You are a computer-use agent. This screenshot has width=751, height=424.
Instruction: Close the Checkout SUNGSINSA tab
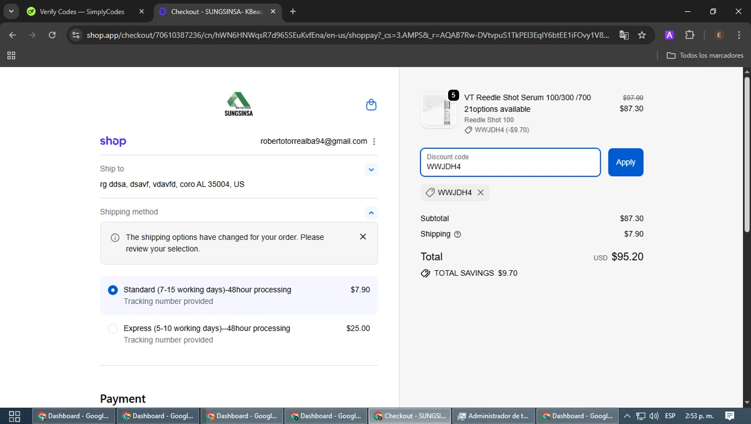click(273, 12)
